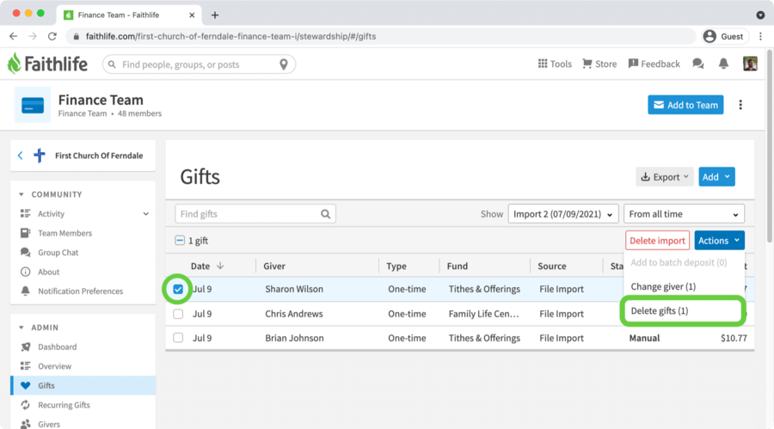The height and width of the screenshot is (429, 774).
Task: Collapse the ADMIN section
Action: (21, 328)
